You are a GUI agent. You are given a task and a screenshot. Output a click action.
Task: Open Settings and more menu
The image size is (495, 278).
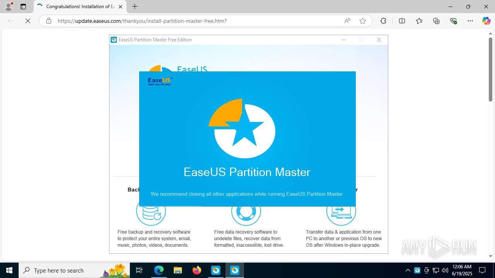(470, 21)
